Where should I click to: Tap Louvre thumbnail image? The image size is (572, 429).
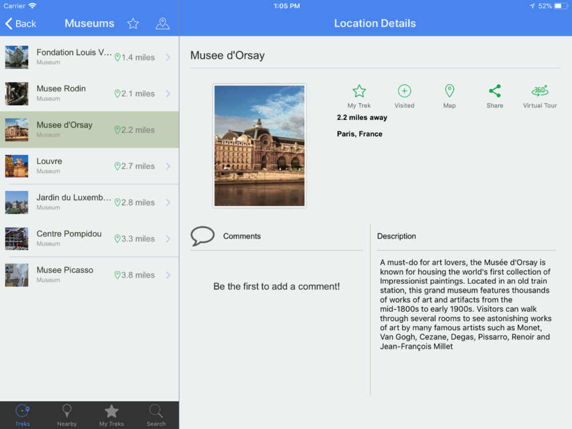click(x=17, y=166)
